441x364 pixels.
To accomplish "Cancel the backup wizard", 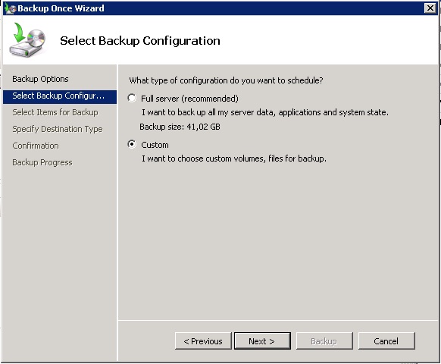I will [x=386, y=341].
